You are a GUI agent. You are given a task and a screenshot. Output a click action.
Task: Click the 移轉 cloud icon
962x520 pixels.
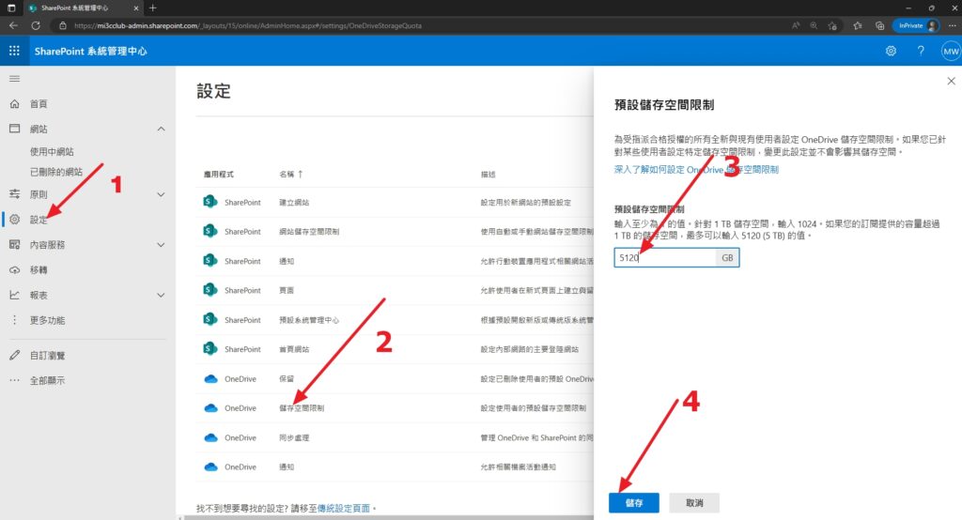(x=15, y=269)
